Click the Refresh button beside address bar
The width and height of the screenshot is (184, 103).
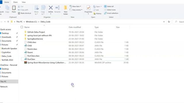169,22
